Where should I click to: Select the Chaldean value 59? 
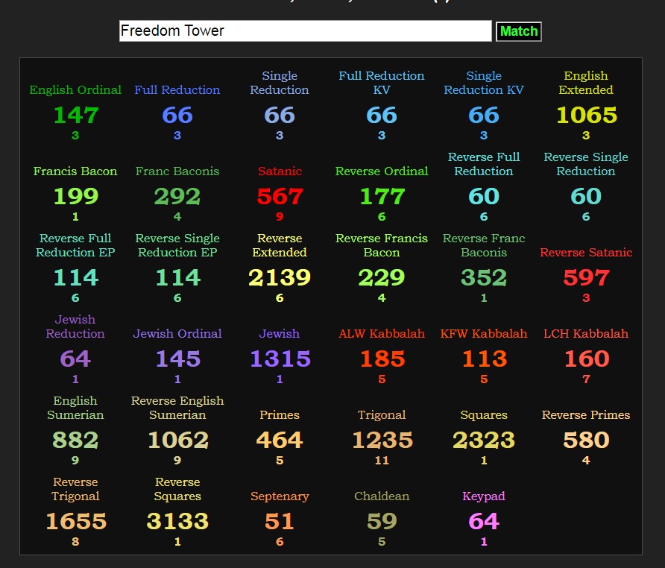382,521
